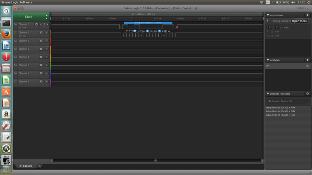Select first Setup Write to [0xA0] + NAK
Image resolution: width=312 pixels, height=175 pixels.
tap(280, 108)
